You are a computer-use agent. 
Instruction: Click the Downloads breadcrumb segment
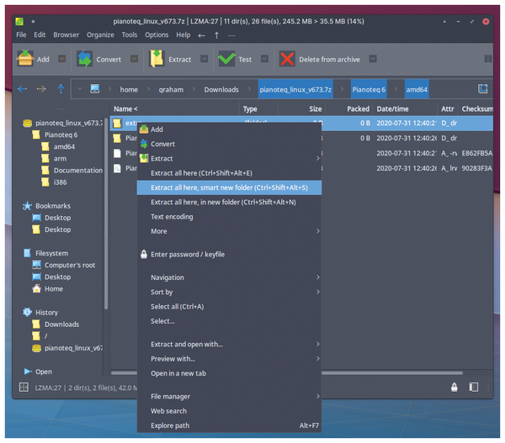(221, 89)
